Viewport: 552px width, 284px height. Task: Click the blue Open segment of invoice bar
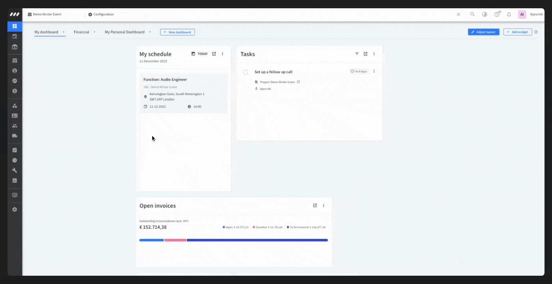pos(151,240)
